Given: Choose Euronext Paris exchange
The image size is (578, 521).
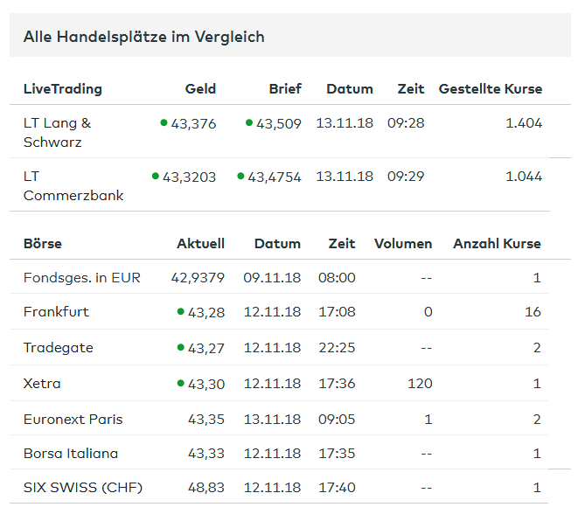Looking at the screenshot, I should point(73,420).
